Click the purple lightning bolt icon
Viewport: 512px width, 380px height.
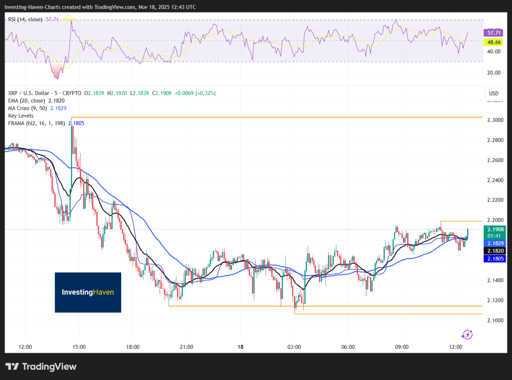point(467,334)
